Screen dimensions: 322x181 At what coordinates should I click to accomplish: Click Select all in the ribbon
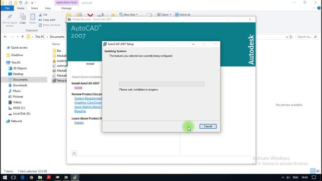click(x=183, y=15)
